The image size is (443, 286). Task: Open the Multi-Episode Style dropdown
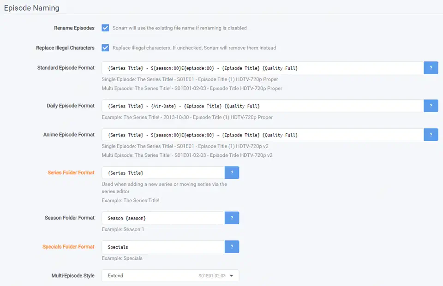pyautogui.click(x=170, y=276)
